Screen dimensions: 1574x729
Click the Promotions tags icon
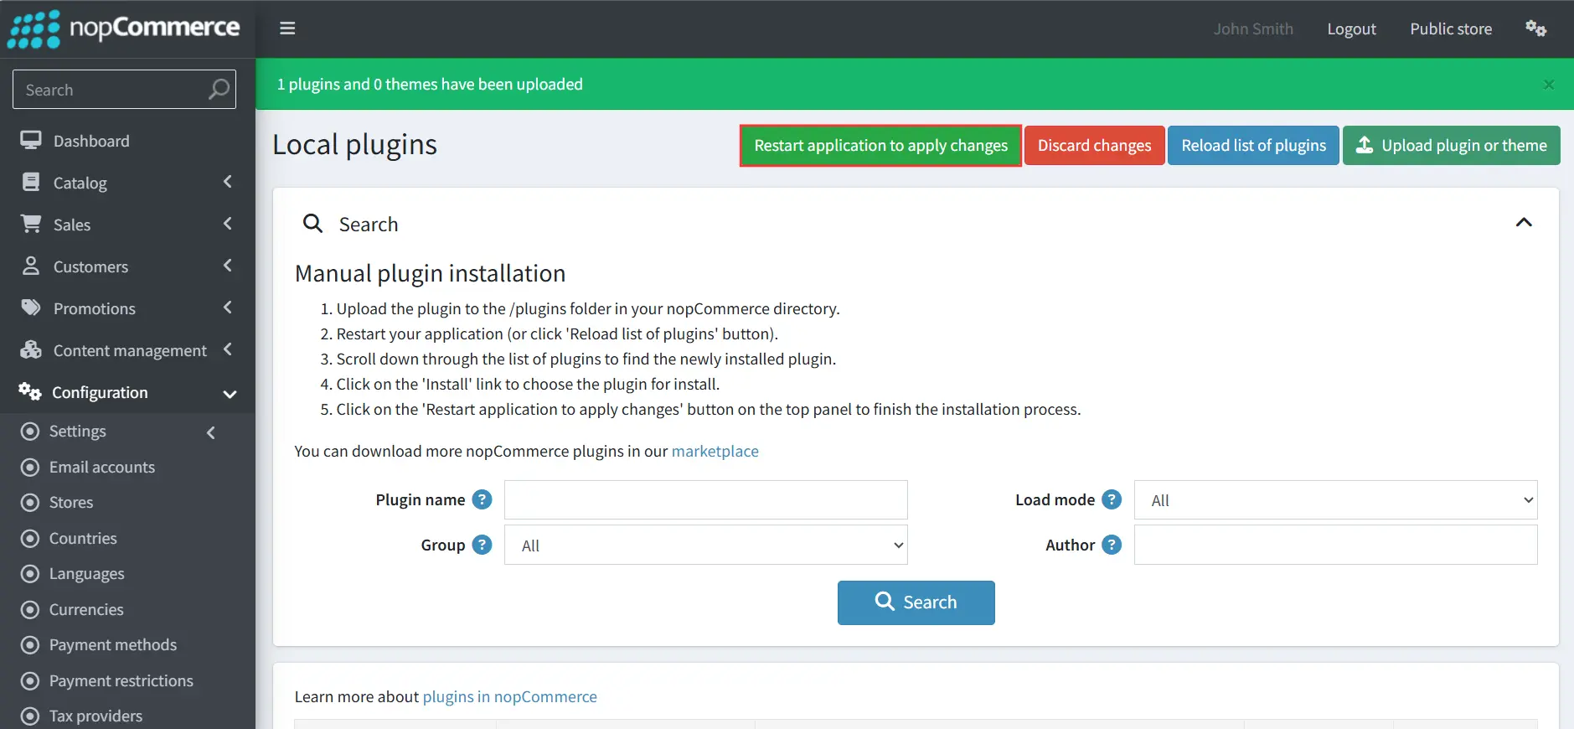[31, 308]
